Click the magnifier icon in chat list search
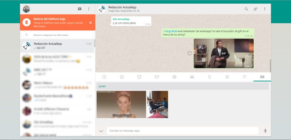The height and width of the screenshot is (140, 291). point(26,35)
